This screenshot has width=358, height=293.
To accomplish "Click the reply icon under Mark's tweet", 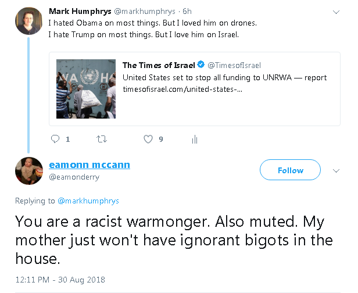I will pos(56,139).
